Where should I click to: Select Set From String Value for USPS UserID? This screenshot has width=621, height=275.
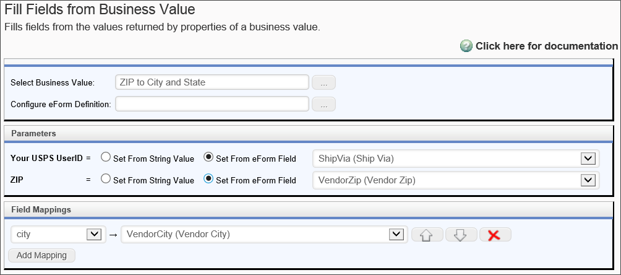(x=106, y=158)
